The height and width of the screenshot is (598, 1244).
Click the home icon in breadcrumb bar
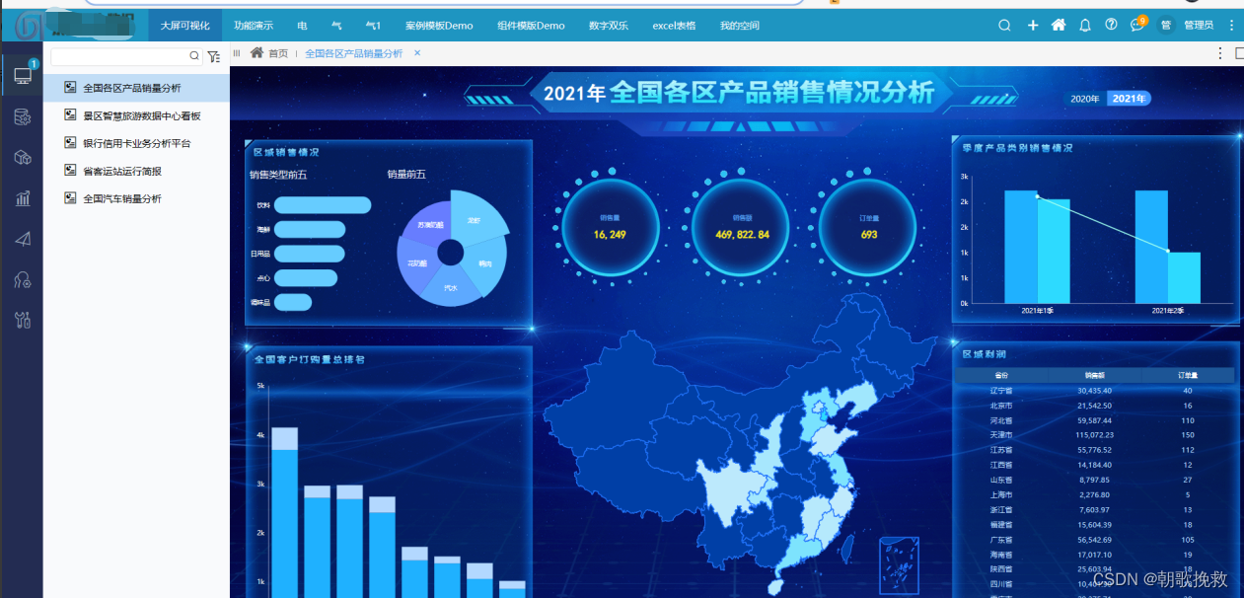click(257, 53)
